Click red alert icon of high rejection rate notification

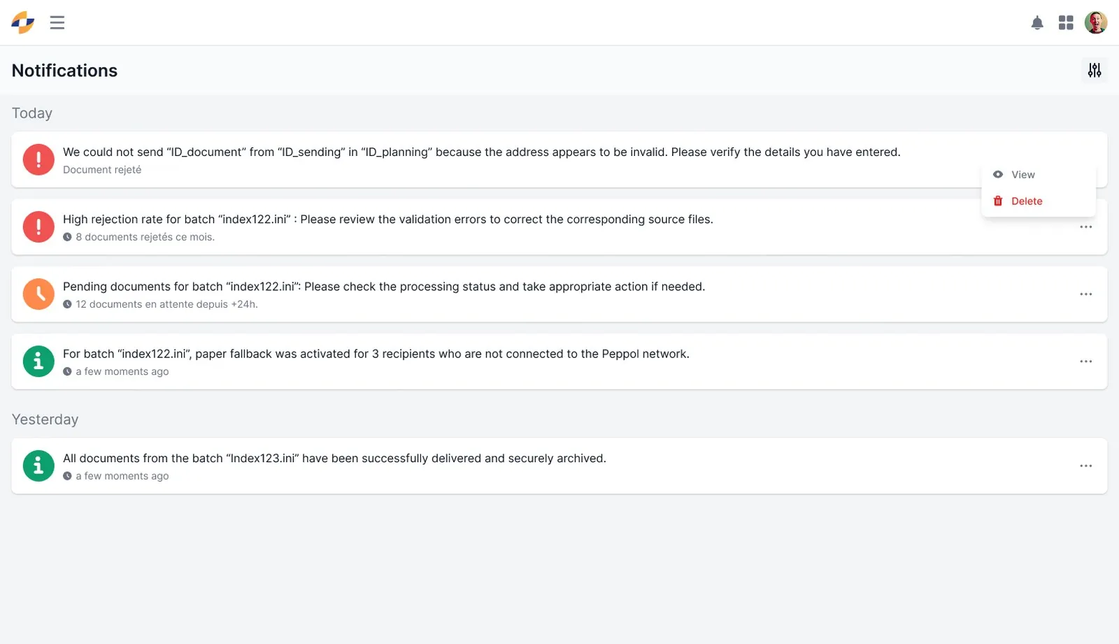click(38, 227)
